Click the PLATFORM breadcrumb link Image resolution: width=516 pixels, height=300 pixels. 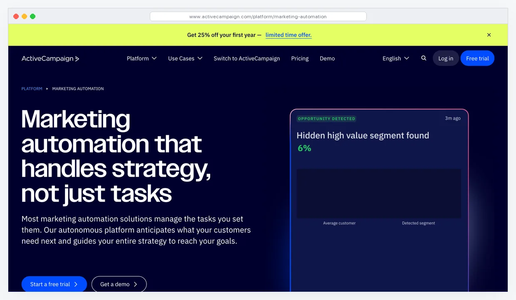(x=32, y=88)
